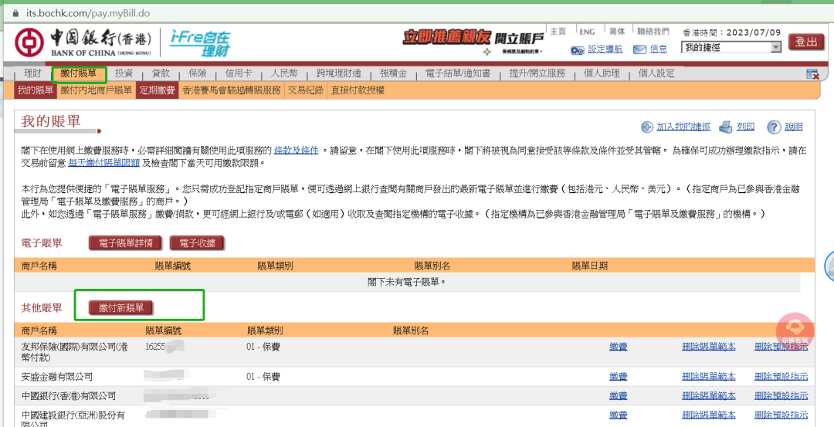Open the 個人設定 menu tab
The width and height of the screenshot is (834, 427).
tap(656, 73)
